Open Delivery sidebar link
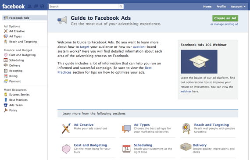This screenshot has height=160, width=250. pyautogui.click(x=14, y=65)
